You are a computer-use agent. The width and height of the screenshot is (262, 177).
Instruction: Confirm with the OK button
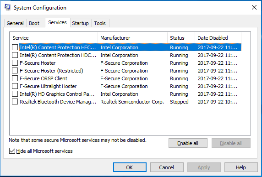point(130,167)
